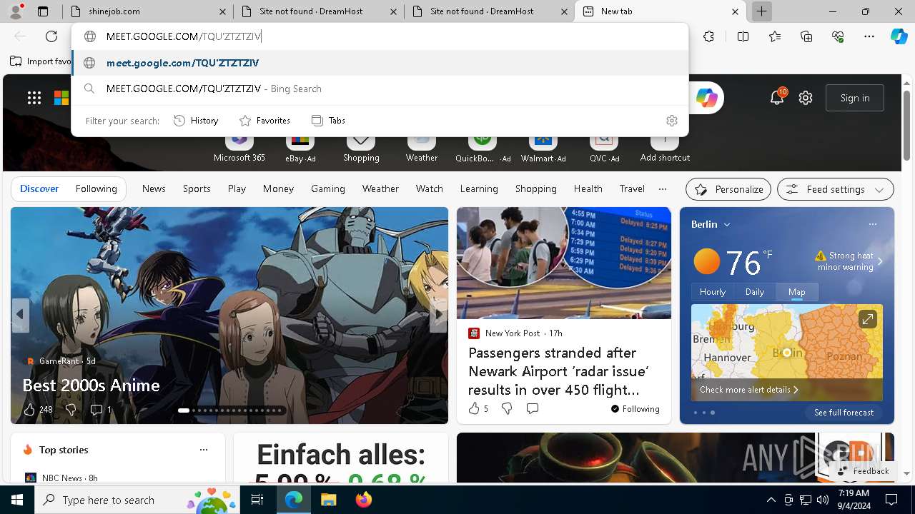Open the tab actions menu icon
Viewport: 915px width, 514px height.
pos(43,11)
